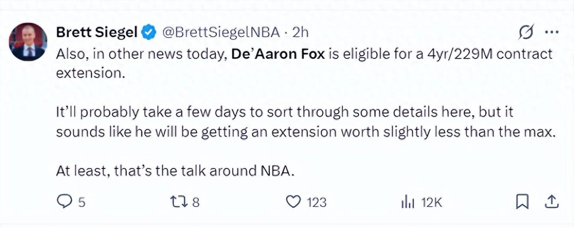
Task: Click the like count 123
Action: tap(316, 202)
